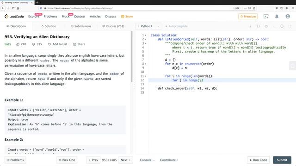Open the editor settings gear icon
The image size is (296, 166).
coord(282,26)
